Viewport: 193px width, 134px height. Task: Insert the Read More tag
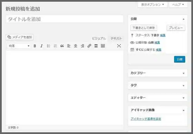coord(96,46)
